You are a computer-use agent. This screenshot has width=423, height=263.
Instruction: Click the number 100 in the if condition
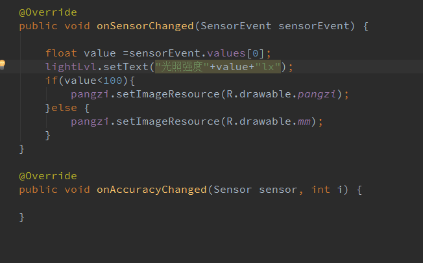[113, 81]
